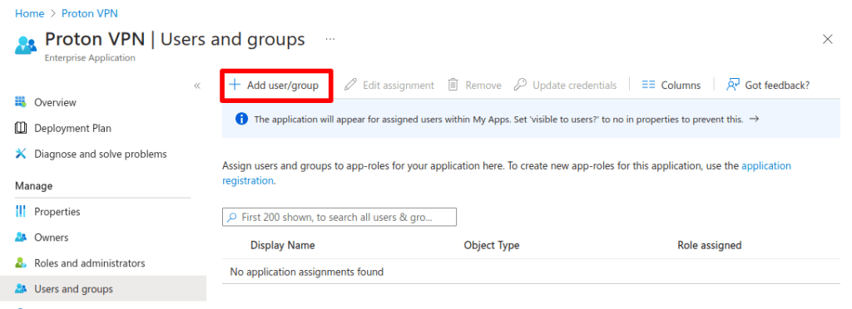Click the key icon for Update credentials
This screenshot has height=309, width=852.
[520, 85]
